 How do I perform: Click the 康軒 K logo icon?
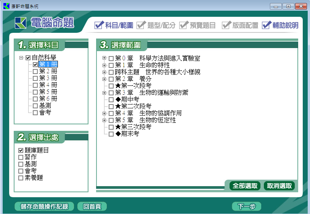point(21,23)
